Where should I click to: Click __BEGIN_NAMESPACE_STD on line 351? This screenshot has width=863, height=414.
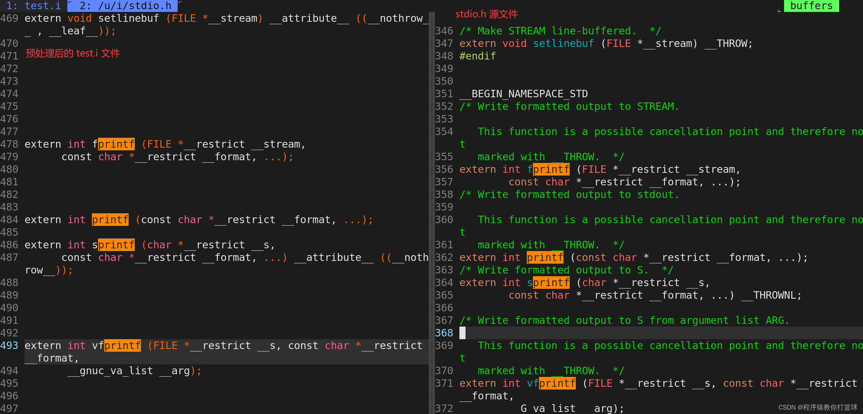tap(524, 94)
